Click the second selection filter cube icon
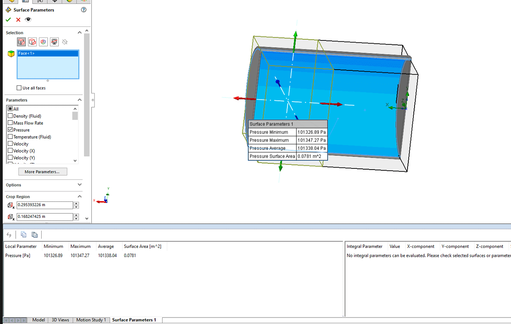The image size is (511, 324). (x=32, y=42)
